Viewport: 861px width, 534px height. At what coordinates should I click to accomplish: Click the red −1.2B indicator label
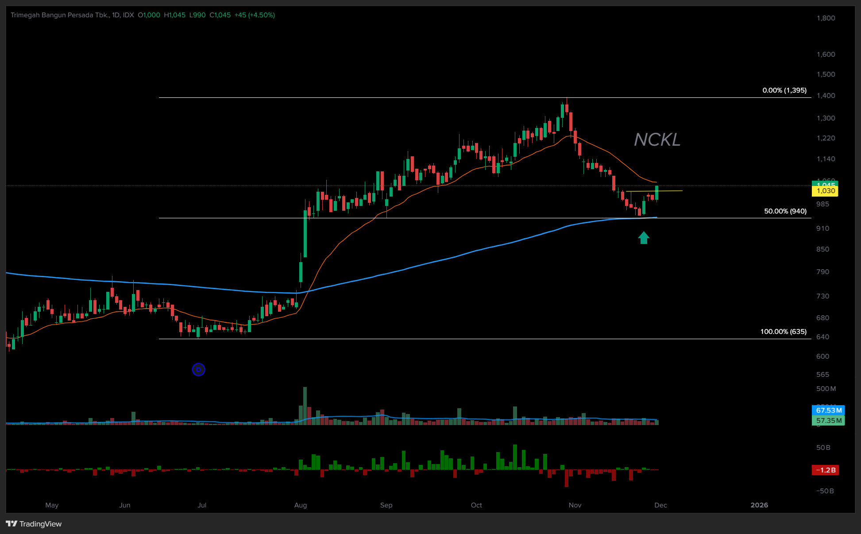825,470
